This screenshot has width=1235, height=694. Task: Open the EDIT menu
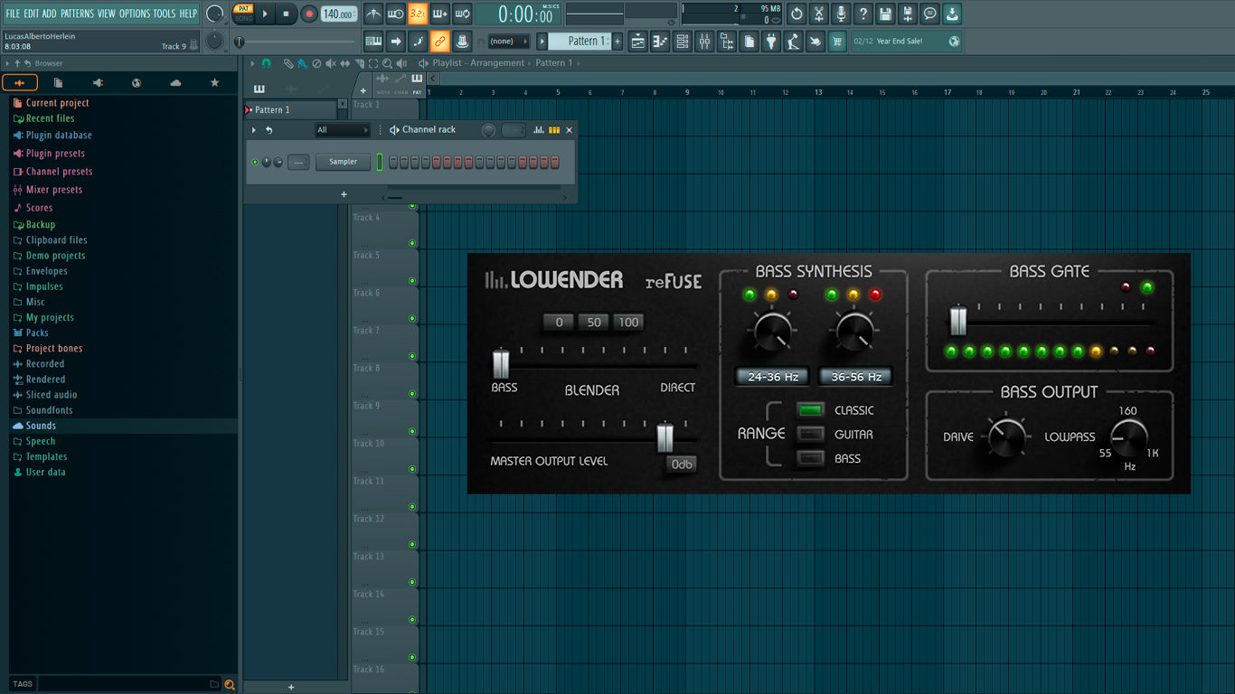pos(31,14)
